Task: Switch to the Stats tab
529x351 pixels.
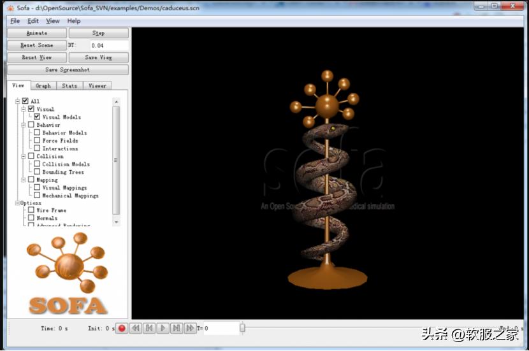Action: point(69,85)
